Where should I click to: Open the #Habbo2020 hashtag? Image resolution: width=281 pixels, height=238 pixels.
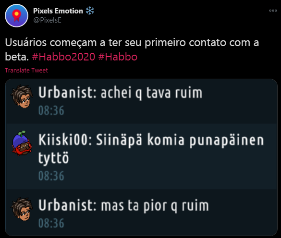[x=63, y=57]
